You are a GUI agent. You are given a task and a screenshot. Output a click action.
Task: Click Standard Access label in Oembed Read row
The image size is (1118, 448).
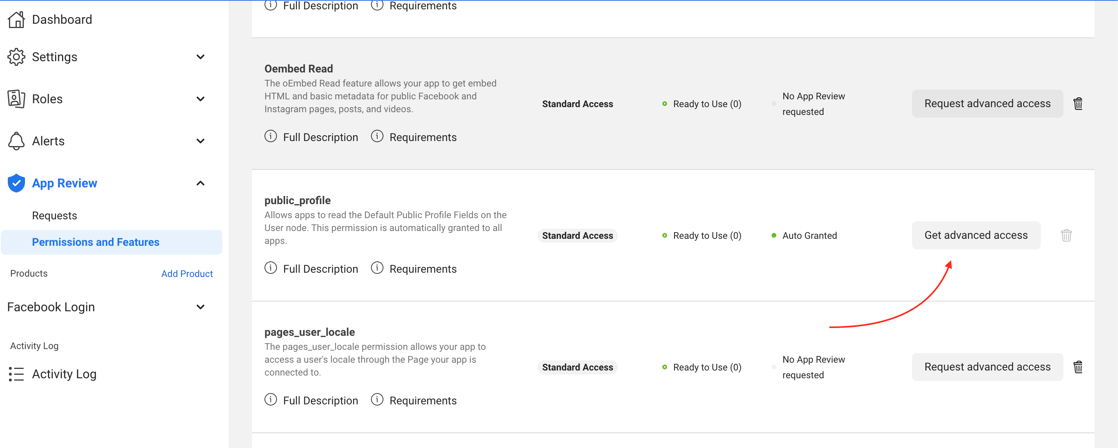click(577, 104)
